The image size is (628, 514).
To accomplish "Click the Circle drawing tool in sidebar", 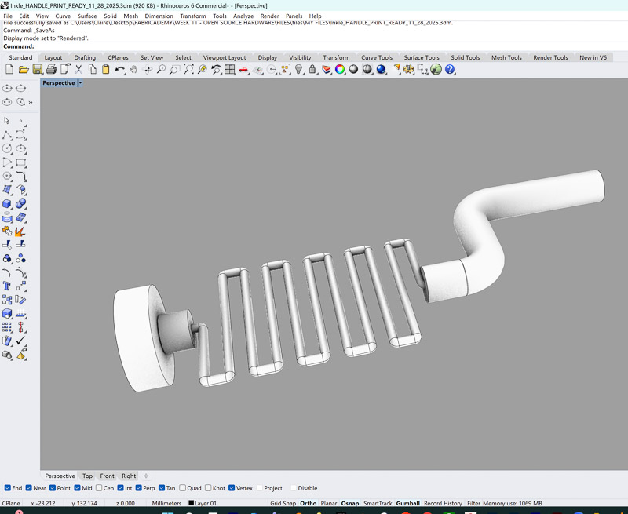I will tap(7, 148).
